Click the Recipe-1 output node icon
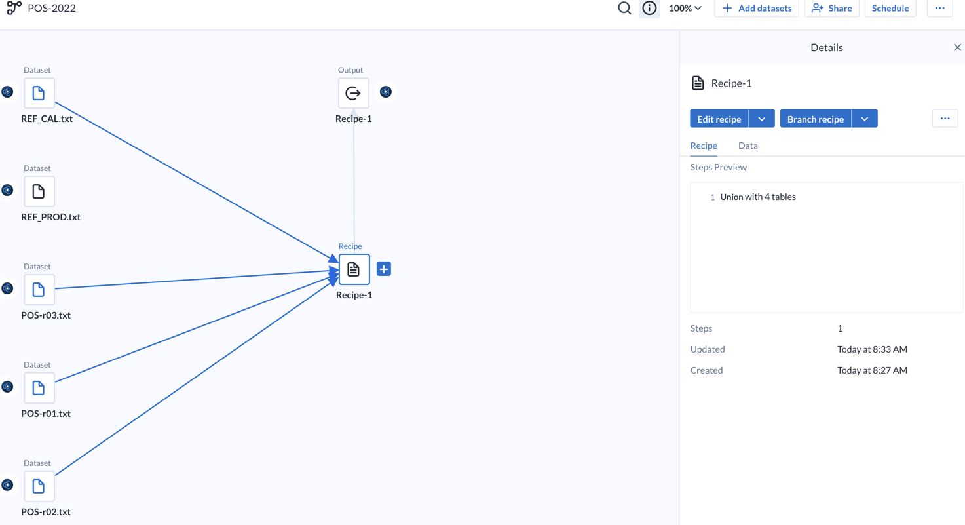965x525 pixels. [x=353, y=93]
